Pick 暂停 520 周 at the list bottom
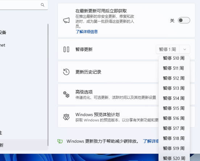The image size is (200, 161). pos(174,158)
